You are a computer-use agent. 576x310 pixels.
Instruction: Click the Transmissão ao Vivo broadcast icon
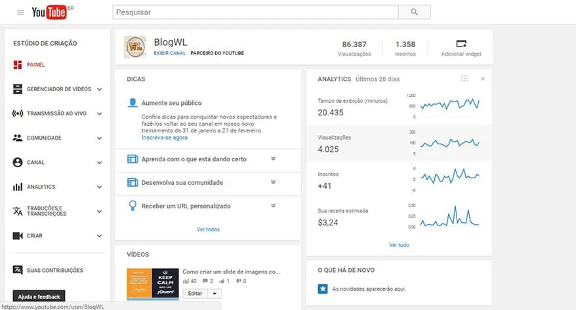click(x=17, y=113)
